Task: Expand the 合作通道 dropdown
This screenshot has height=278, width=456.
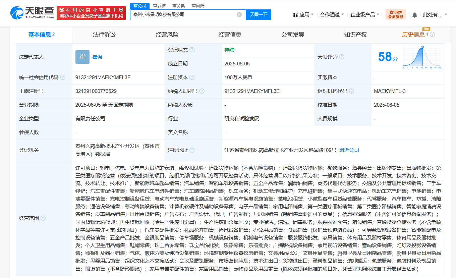Action: click(332, 15)
